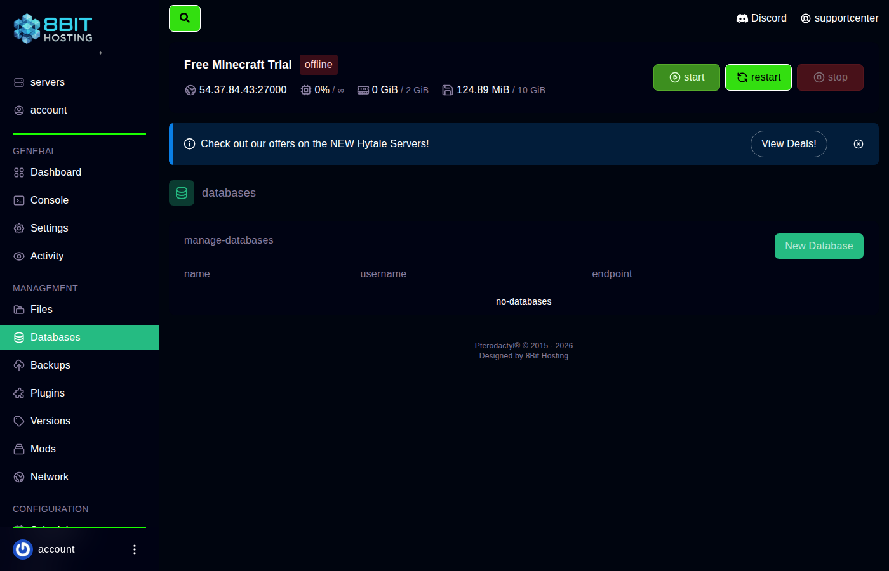
Task: Click the green search magnifier button
Action: click(185, 18)
